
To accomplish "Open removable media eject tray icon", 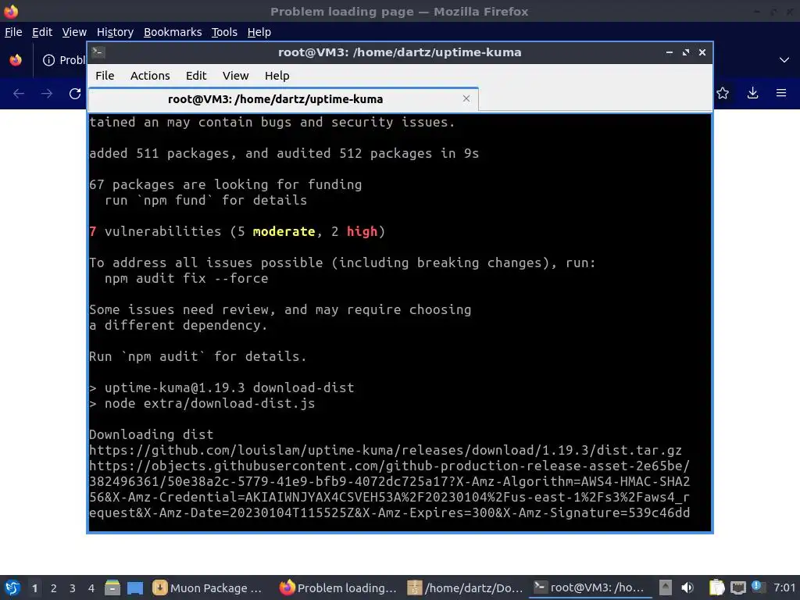I will coord(666,587).
